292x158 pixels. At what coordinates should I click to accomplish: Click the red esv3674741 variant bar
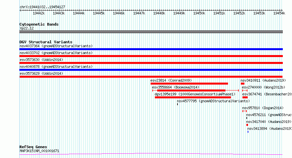pyautogui.click(x=245, y=97)
